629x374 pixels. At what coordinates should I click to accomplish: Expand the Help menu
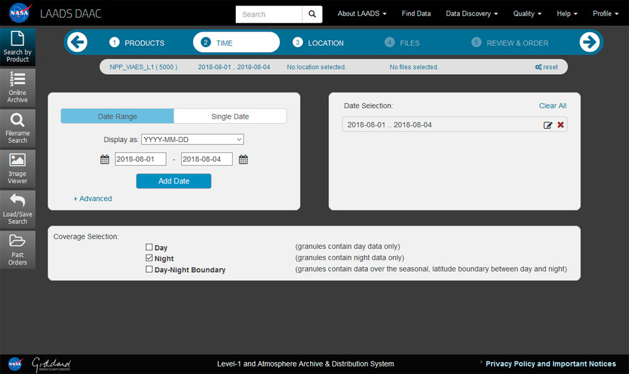click(567, 14)
